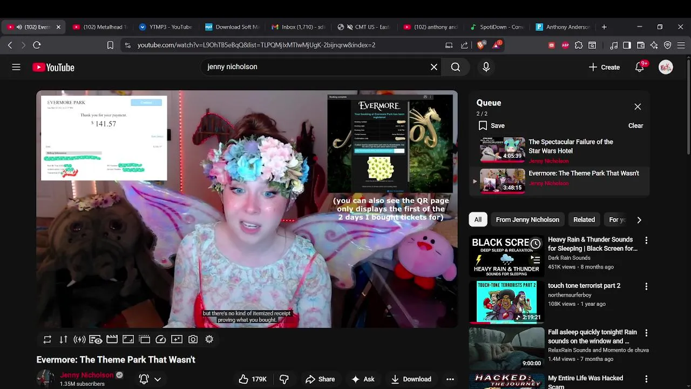The image size is (691, 389).
Task: Click the reverse playlist up-down arrows icon
Action: pos(64,339)
